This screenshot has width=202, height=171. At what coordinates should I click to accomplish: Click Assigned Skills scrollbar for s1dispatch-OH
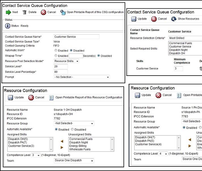point(51,144)
